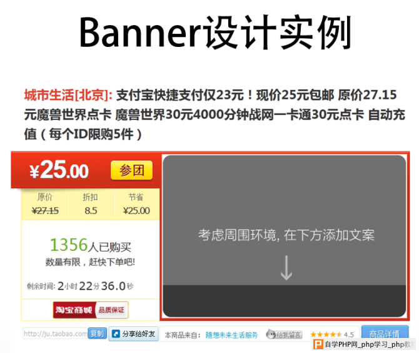Click the 给我留言 message icon
The width and height of the screenshot is (419, 353).
click(284, 334)
